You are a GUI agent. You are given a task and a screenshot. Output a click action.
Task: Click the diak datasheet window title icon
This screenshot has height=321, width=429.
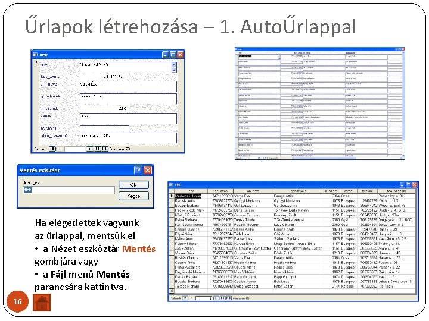click(172, 185)
